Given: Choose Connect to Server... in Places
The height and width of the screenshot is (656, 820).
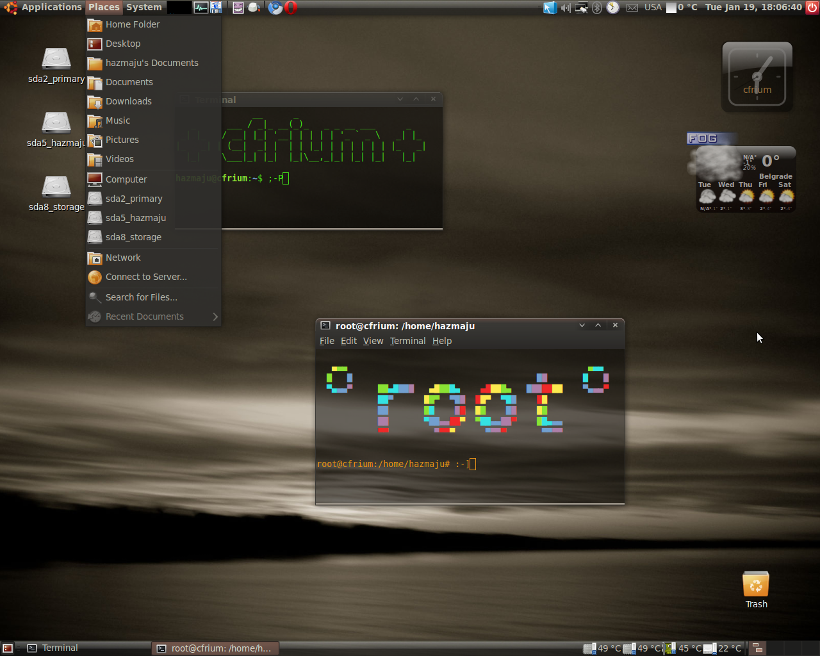Looking at the screenshot, I should (154, 277).
